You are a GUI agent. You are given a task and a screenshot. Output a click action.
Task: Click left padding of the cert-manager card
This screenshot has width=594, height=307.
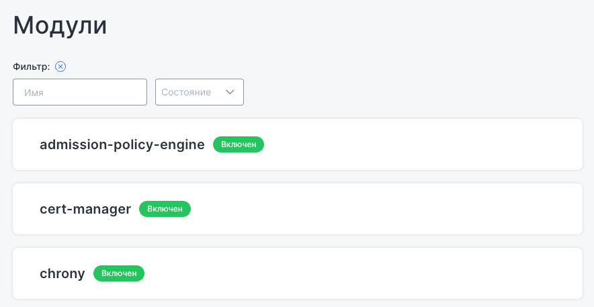coord(26,209)
